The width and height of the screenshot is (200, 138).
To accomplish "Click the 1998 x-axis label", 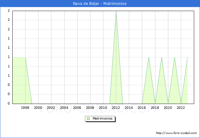I will 25,108.
